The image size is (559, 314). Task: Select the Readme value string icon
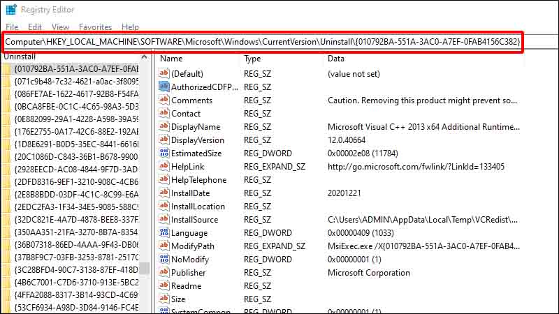164,285
